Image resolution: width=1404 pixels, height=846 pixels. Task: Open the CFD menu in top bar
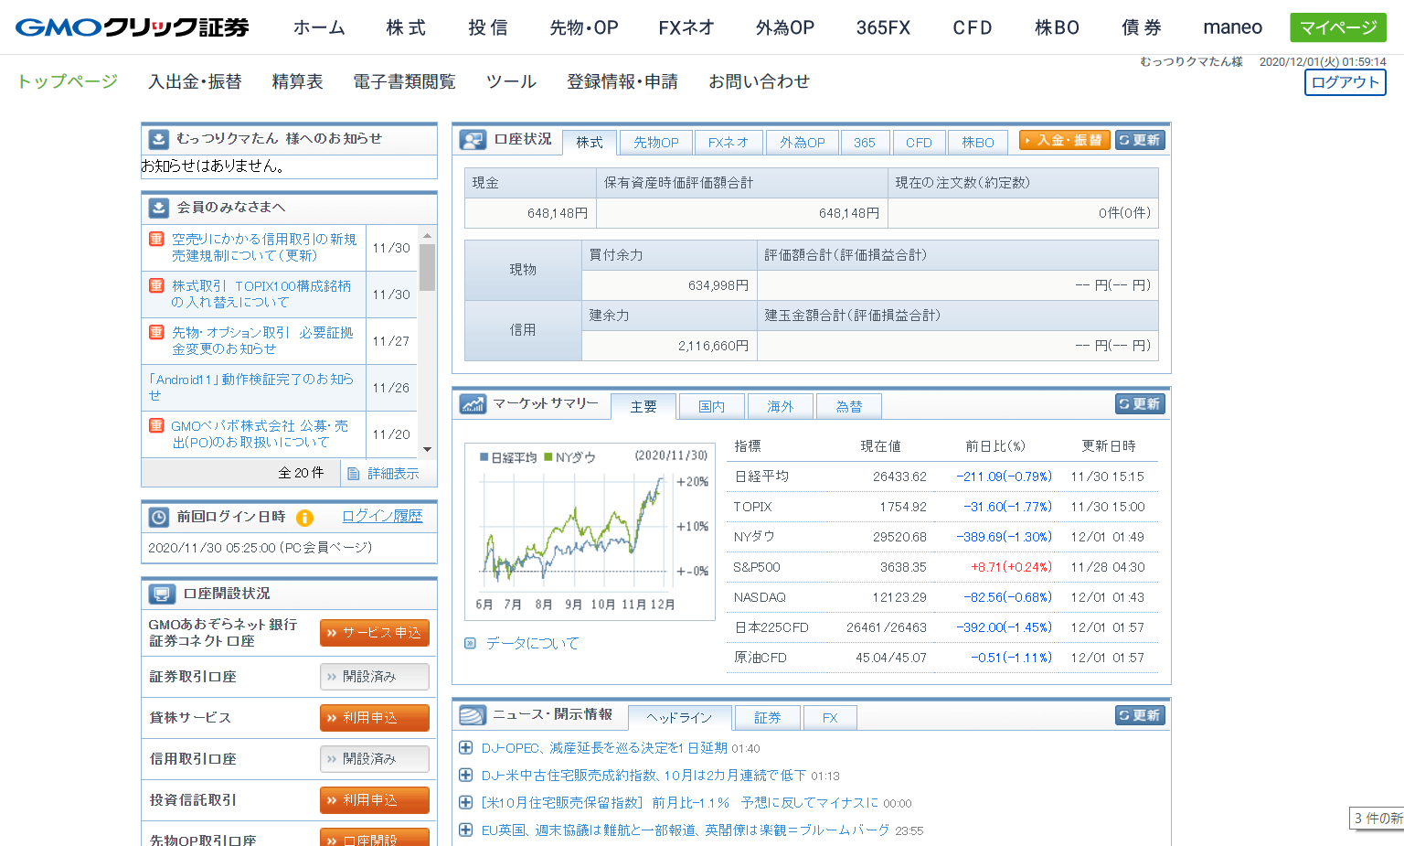973,27
